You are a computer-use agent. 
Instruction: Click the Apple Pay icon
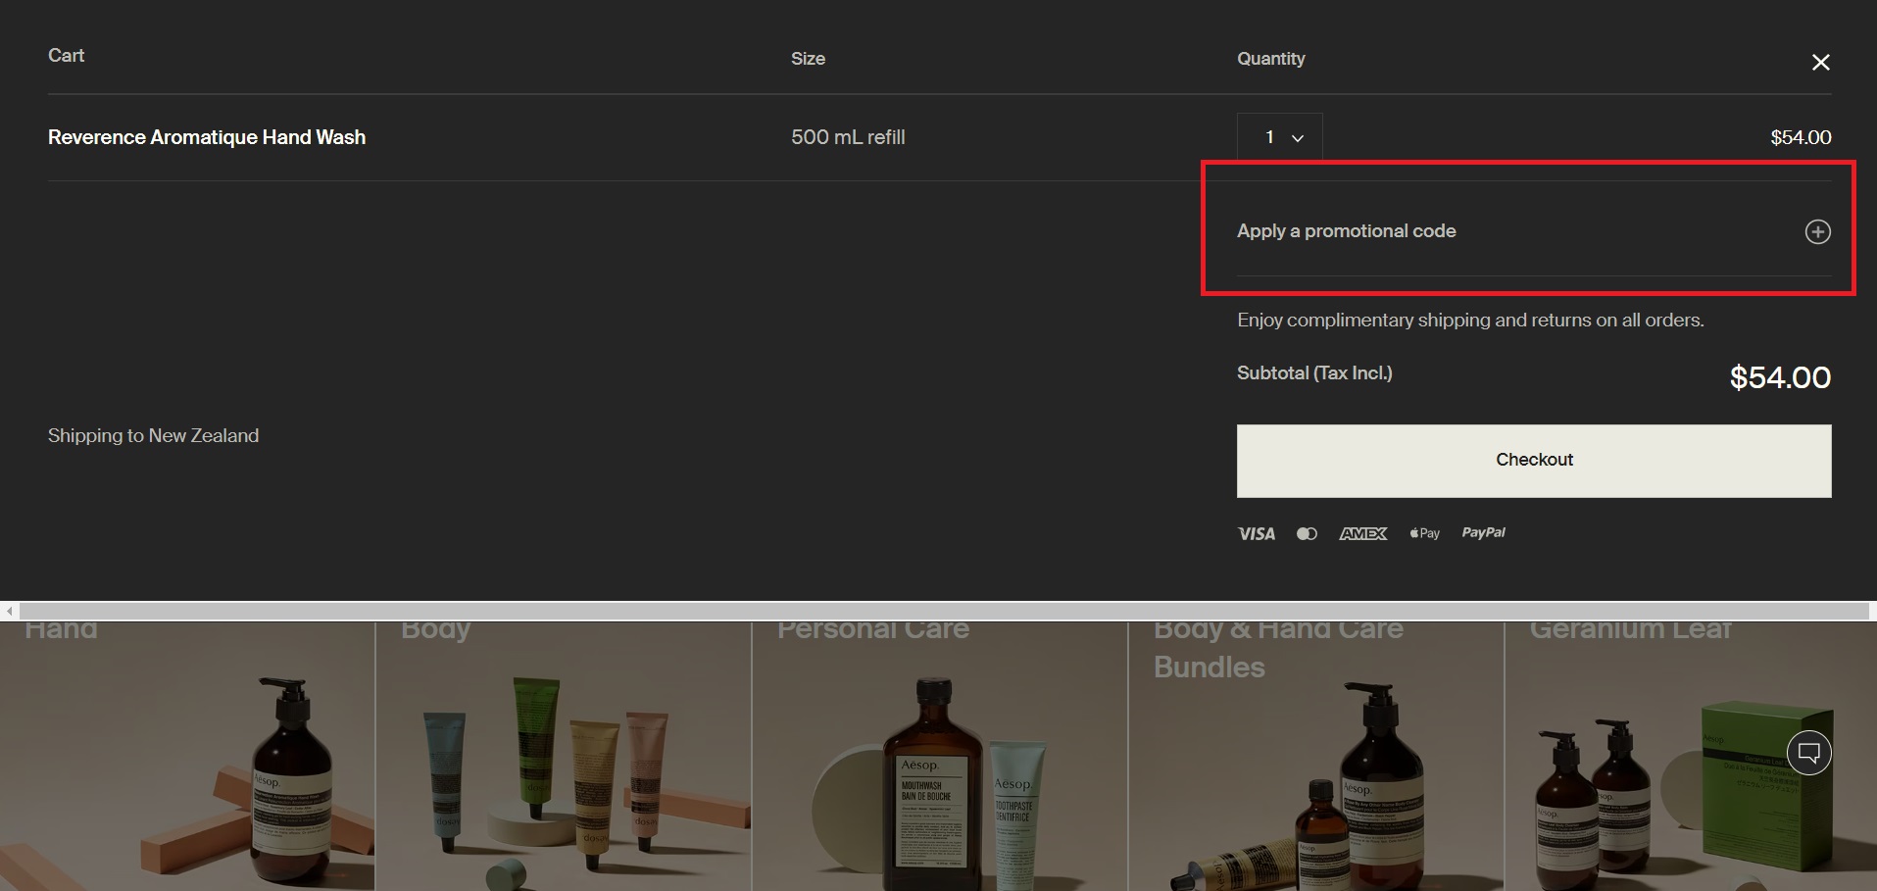[x=1424, y=534]
